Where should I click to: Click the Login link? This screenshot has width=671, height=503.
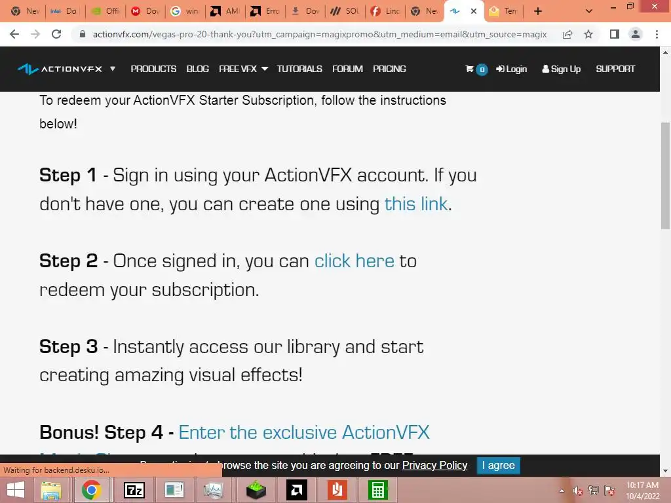pyautogui.click(x=511, y=69)
